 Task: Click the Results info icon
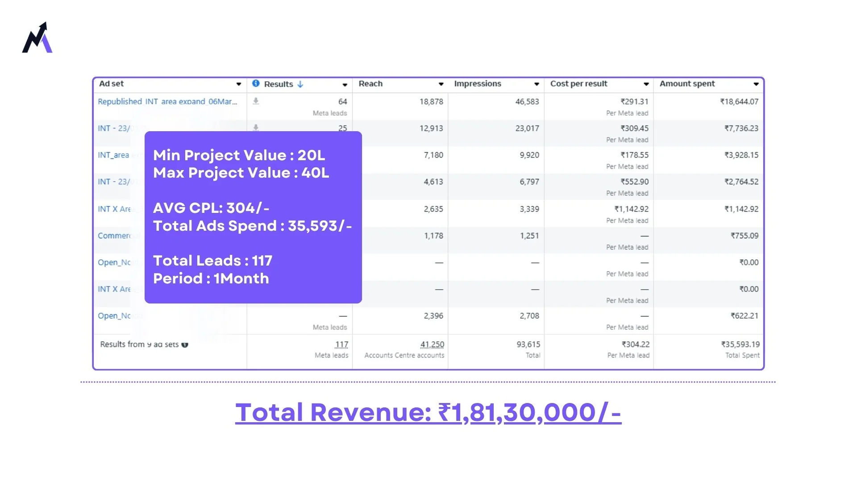tap(256, 83)
